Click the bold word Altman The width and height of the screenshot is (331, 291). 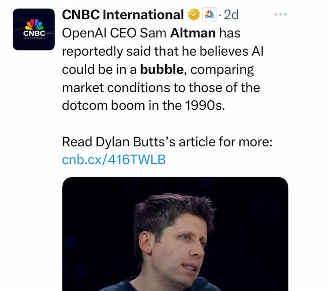pos(192,33)
